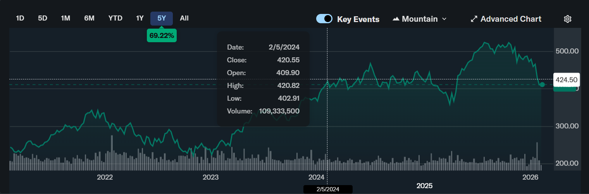Image resolution: width=589 pixels, height=194 pixels.
Task: Choose the 1Y time range
Action: pos(140,18)
